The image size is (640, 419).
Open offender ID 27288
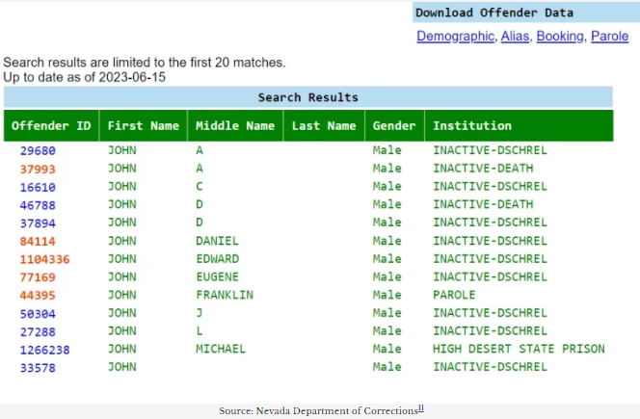[x=36, y=331]
